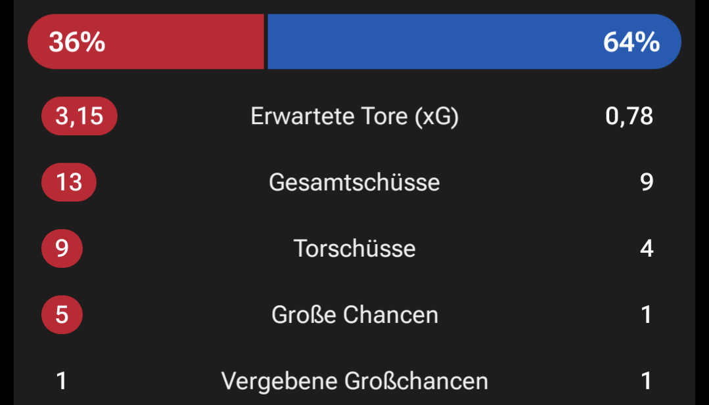Screen dimensions: 709x405
Task: Click the red 5 Große Chancen badge
Action: click(x=62, y=315)
